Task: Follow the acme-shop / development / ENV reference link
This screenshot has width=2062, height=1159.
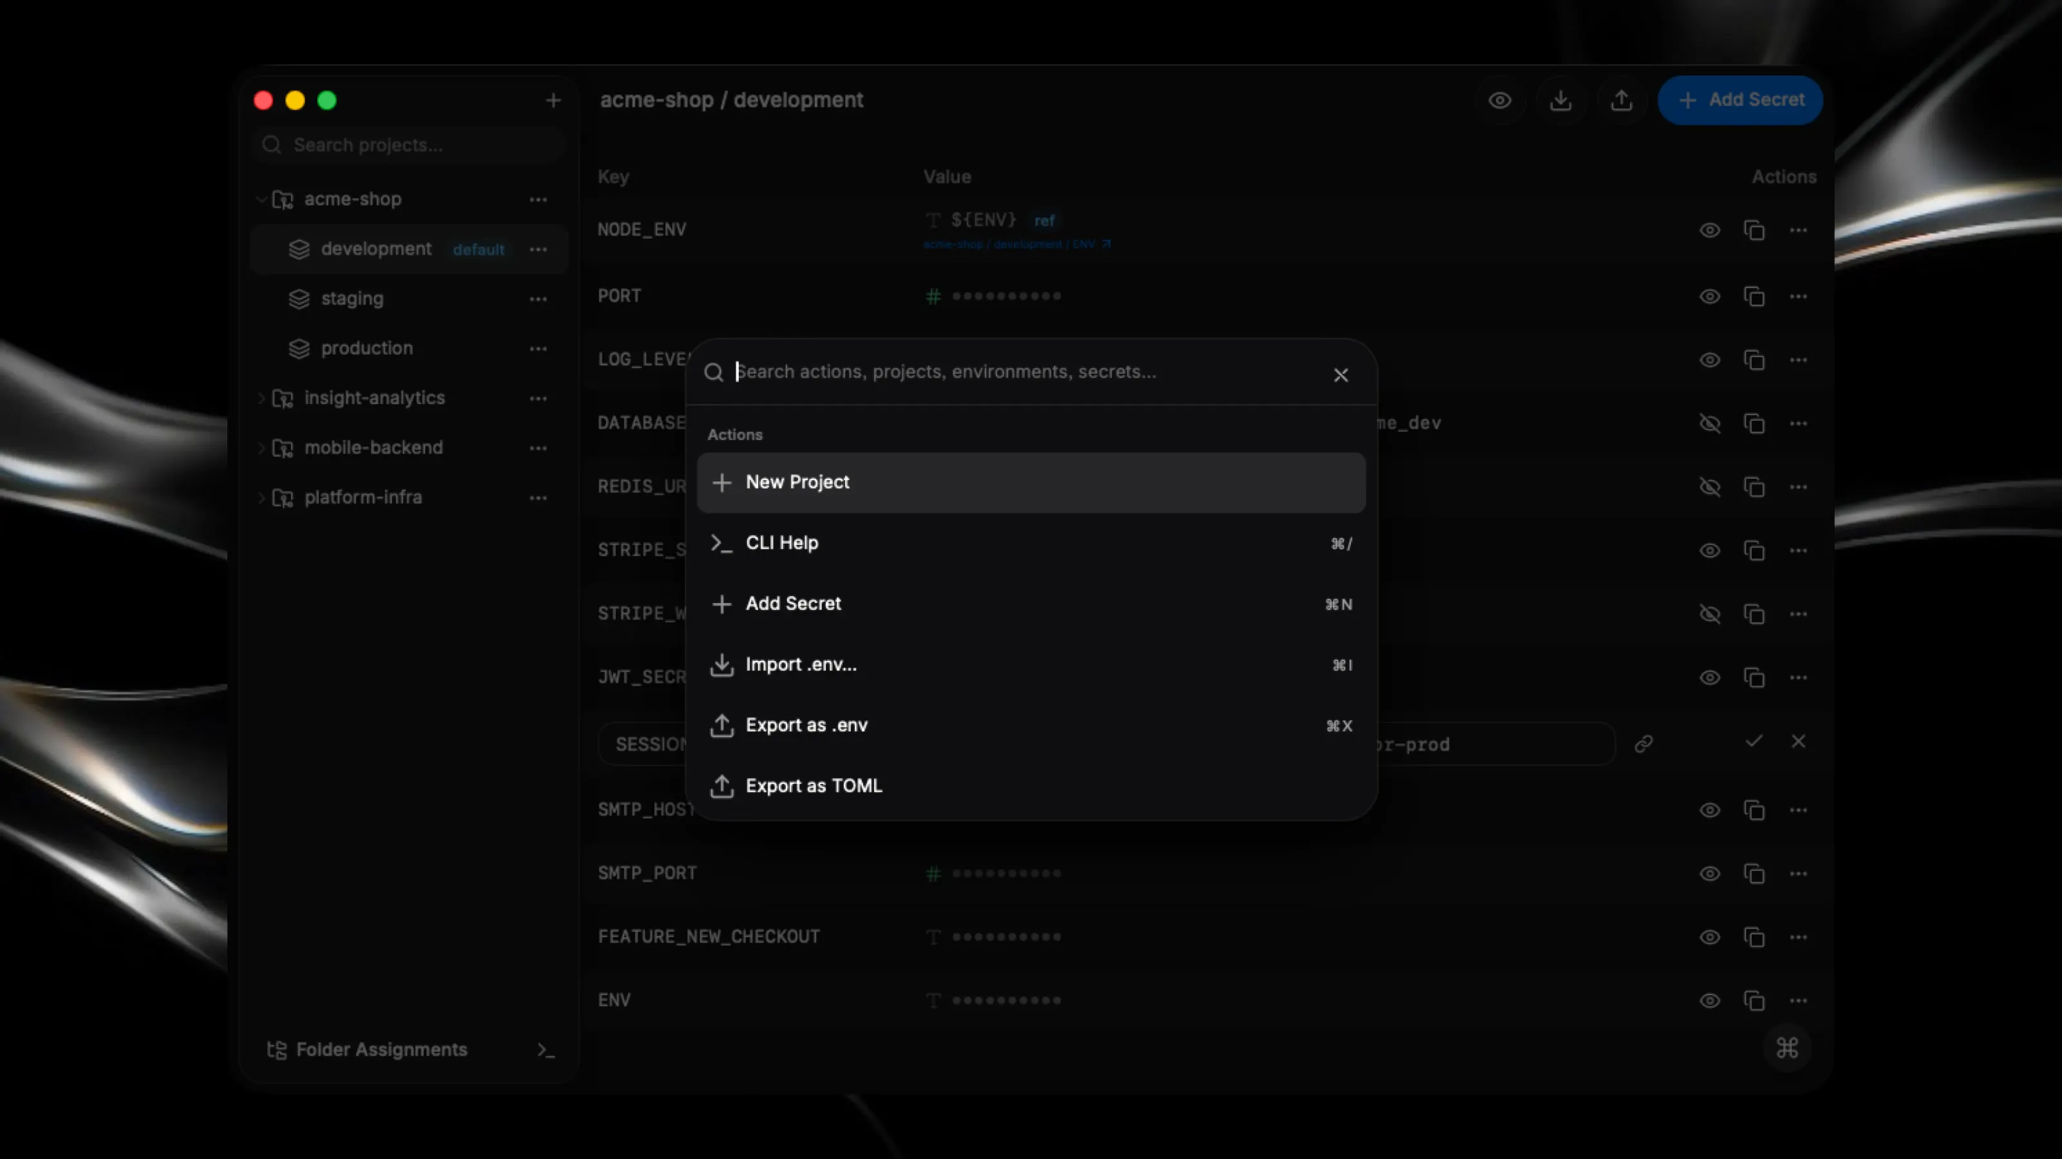Action: pos(1017,244)
